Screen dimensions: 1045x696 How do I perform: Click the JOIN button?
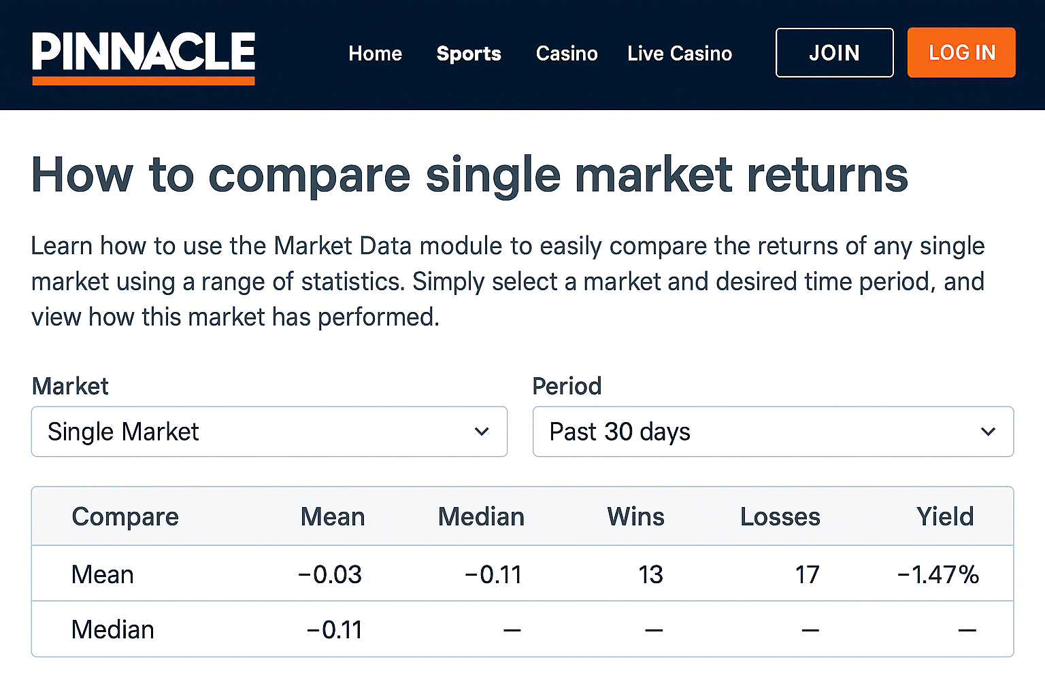pos(834,52)
